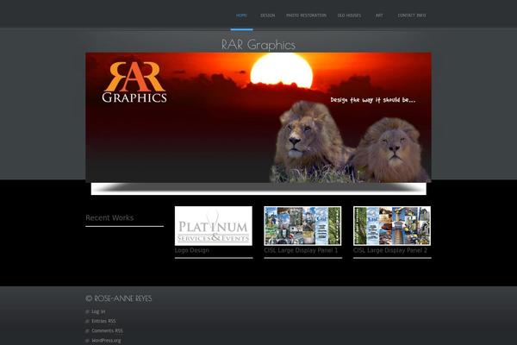Click the CISL Large Display Panel 2 caption
517x345 pixels.
[390, 251]
